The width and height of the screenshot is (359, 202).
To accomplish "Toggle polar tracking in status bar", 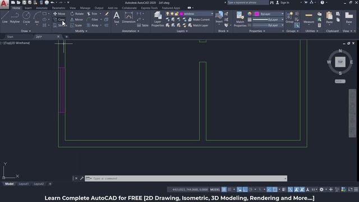I will 251,190.
